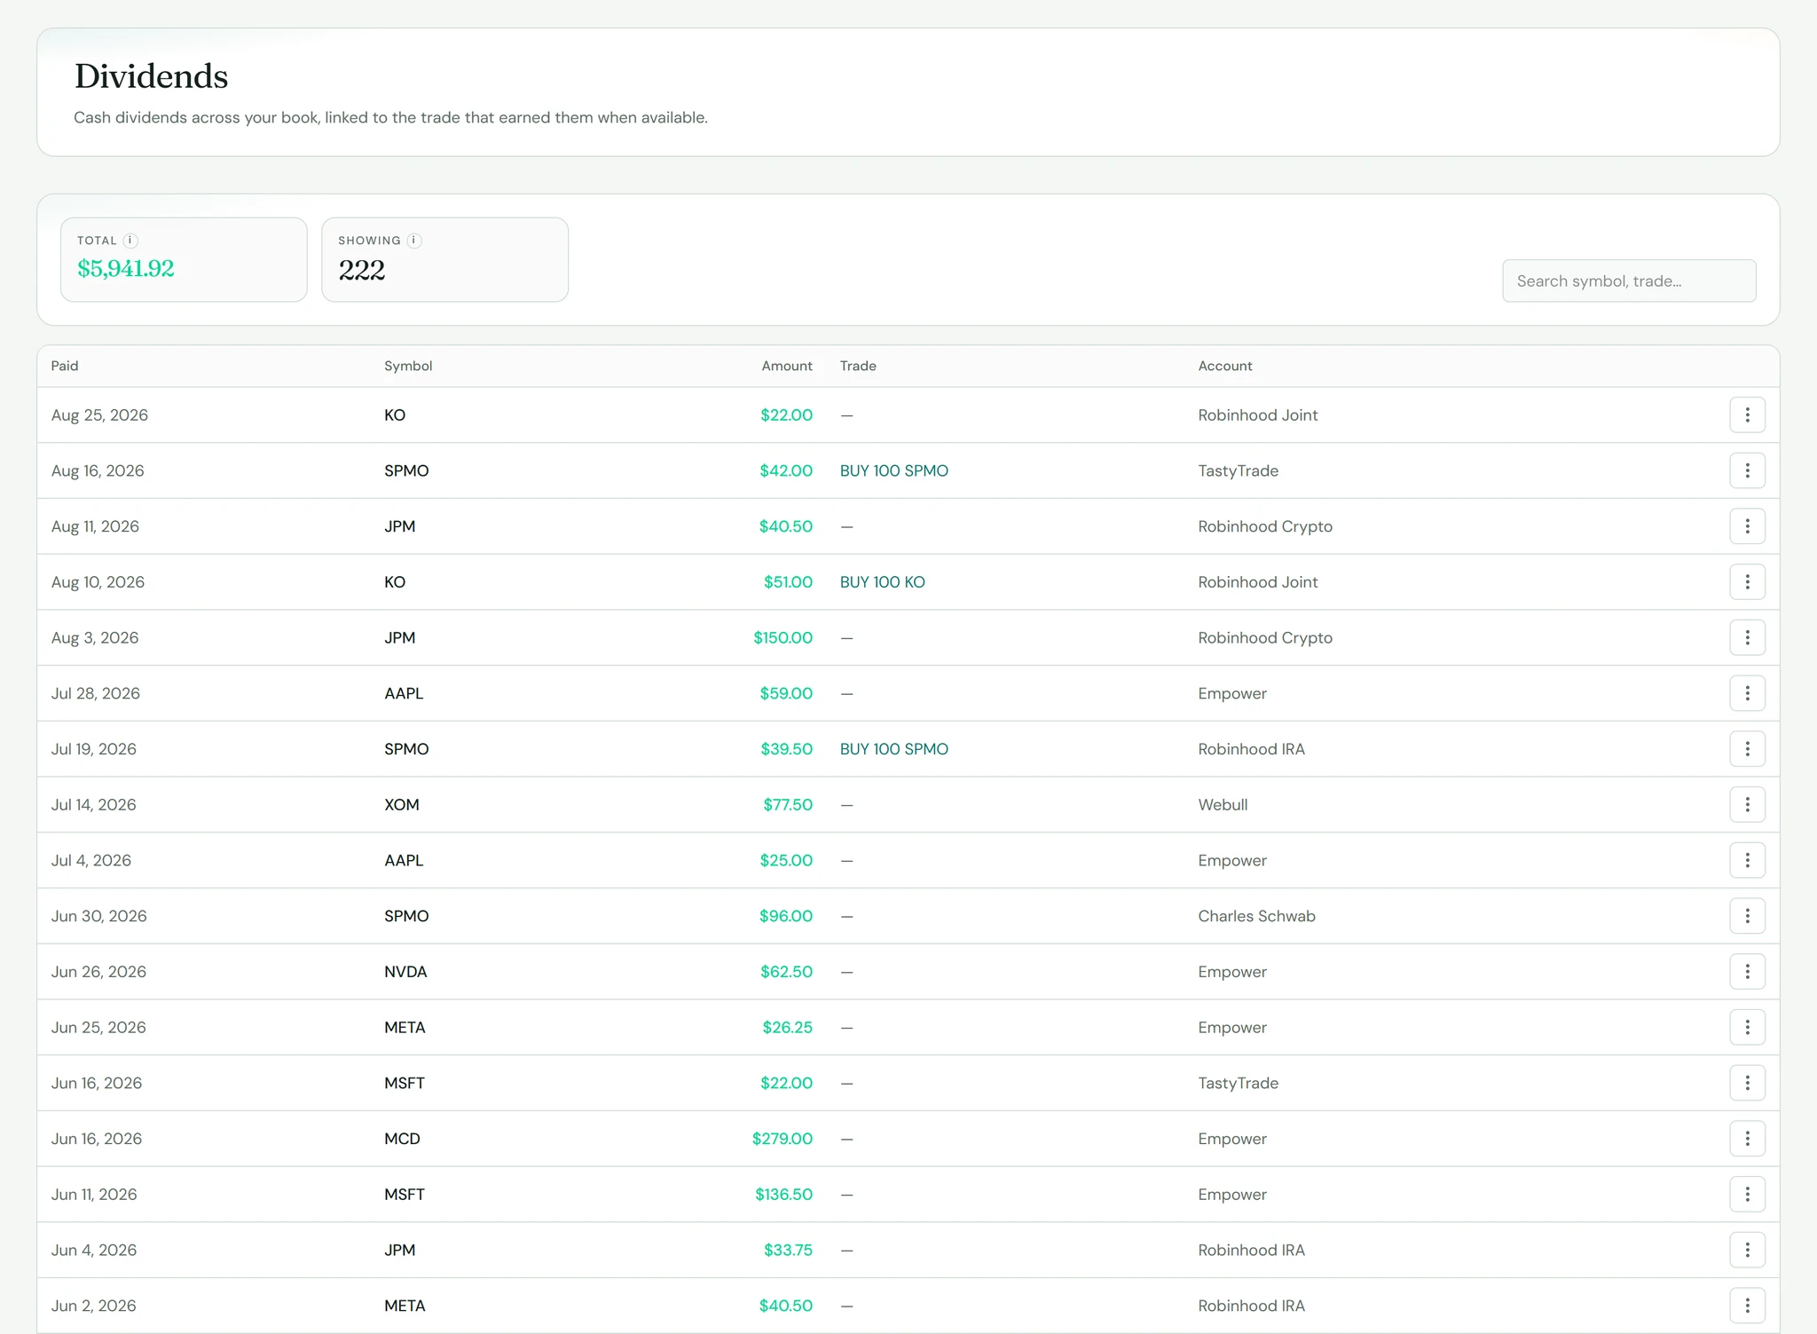Open row menu for Jun 11 MSFT dividend
Viewport: 1817px width, 1334px height.
[1747, 1195]
